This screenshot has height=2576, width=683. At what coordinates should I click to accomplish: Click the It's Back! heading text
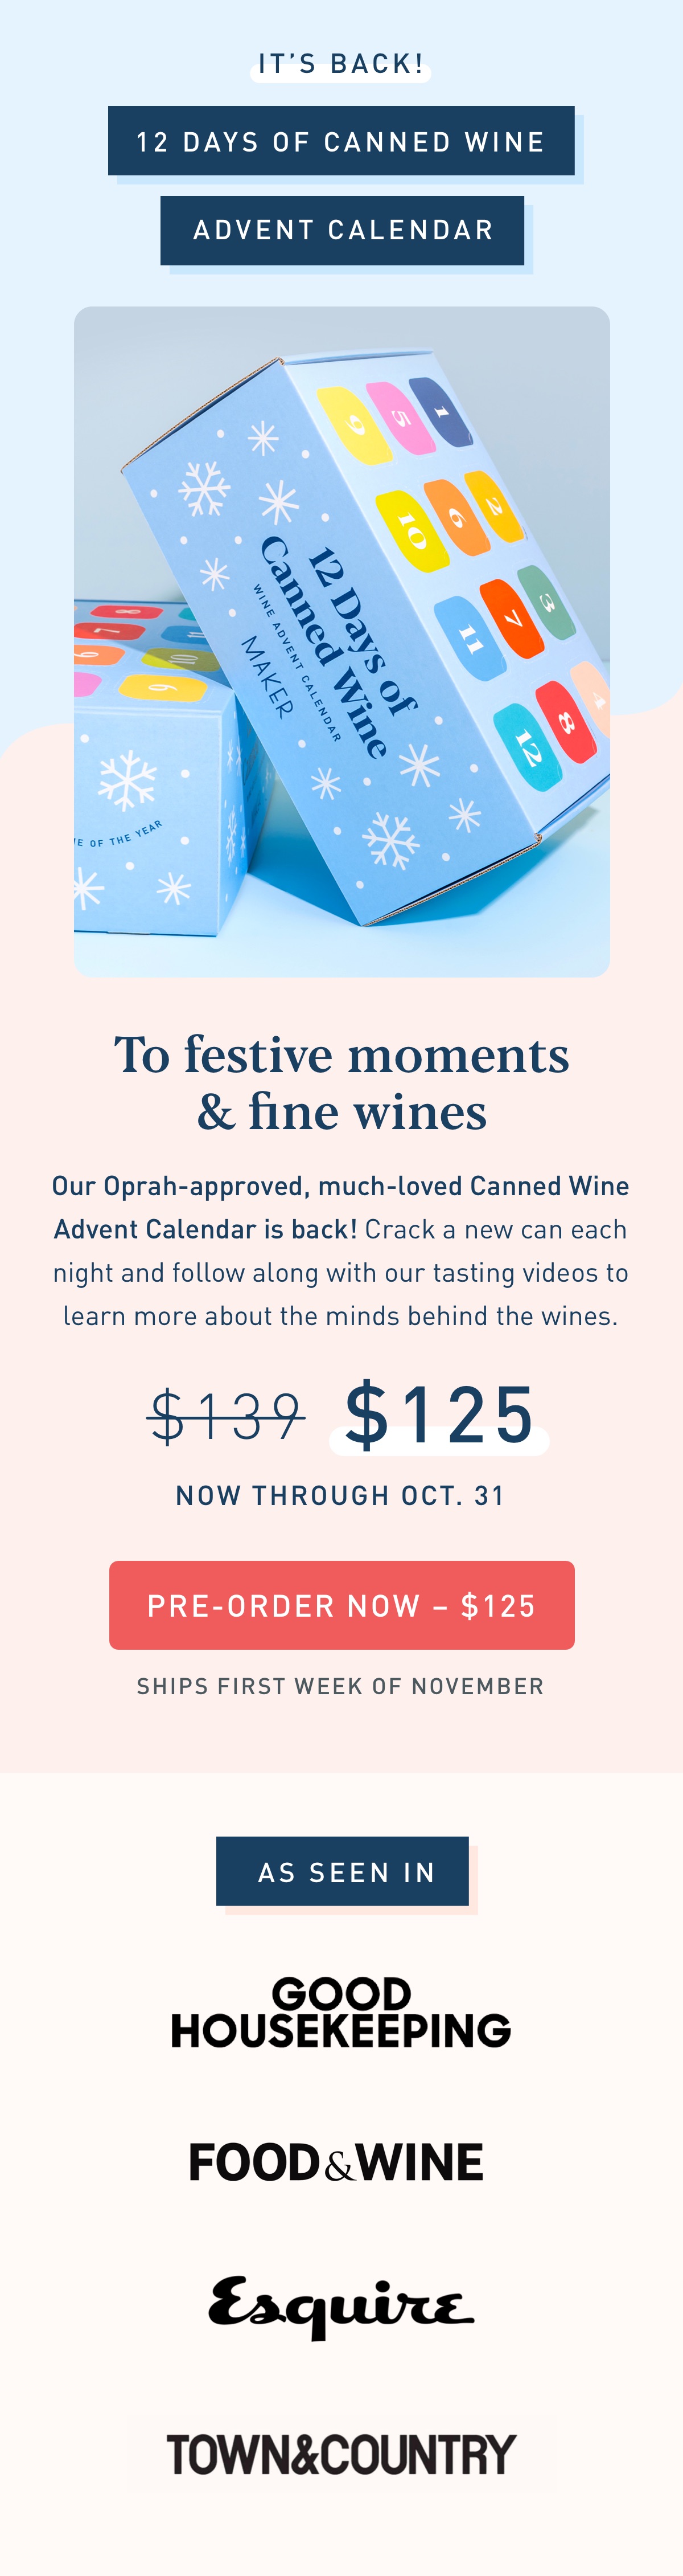click(x=341, y=64)
